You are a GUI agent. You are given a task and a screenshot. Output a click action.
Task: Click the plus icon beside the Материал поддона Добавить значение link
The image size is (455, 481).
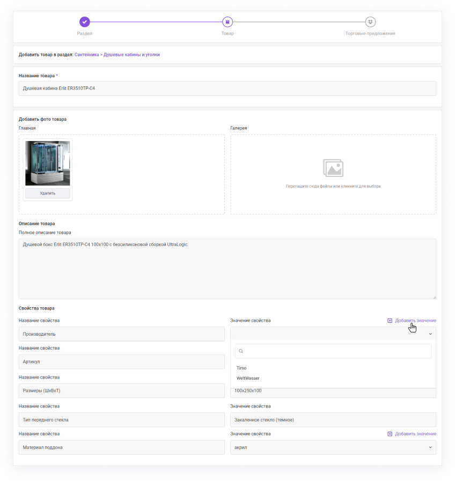pos(390,434)
